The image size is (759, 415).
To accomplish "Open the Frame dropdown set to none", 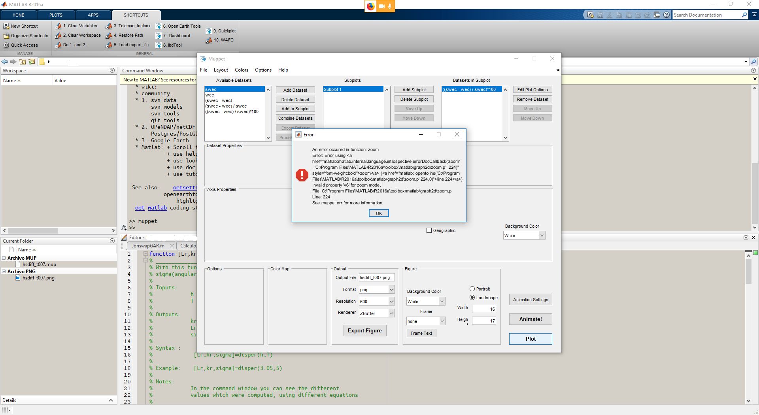I will click(x=426, y=321).
